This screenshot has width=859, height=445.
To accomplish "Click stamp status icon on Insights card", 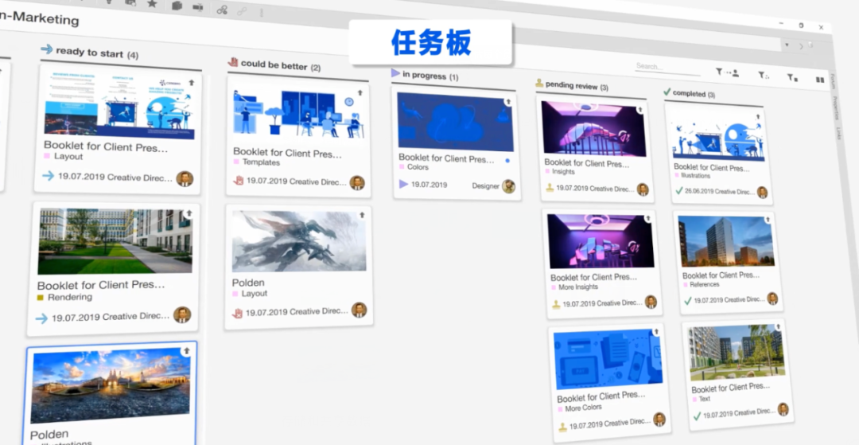I will [550, 188].
